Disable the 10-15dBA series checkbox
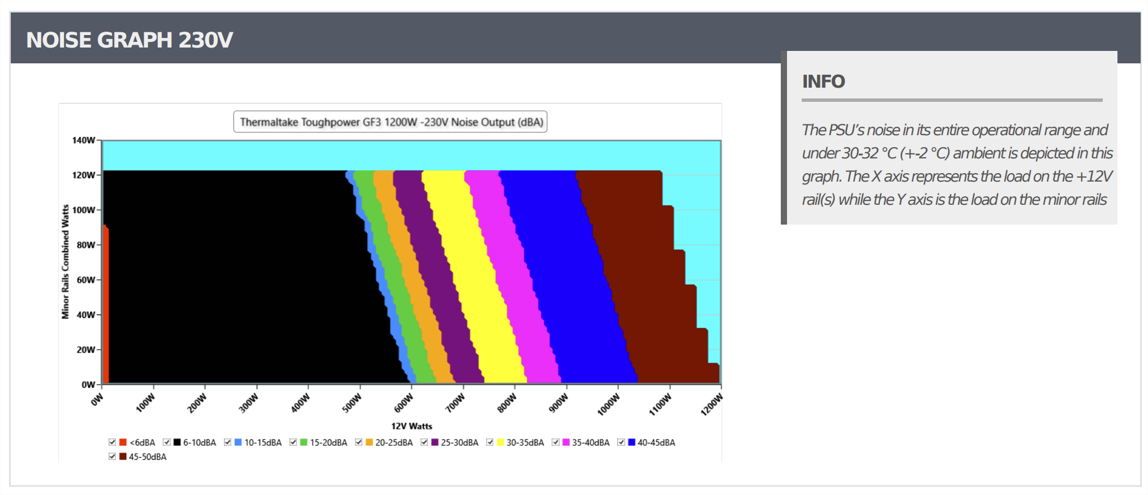 point(227,442)
